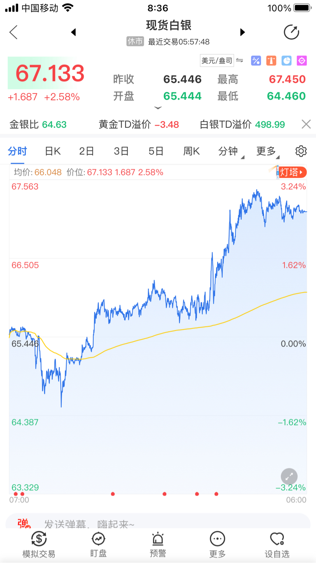This screenshot has width=316, height=563.
Task: Select the 周K tab
Action: click(191, 151)
